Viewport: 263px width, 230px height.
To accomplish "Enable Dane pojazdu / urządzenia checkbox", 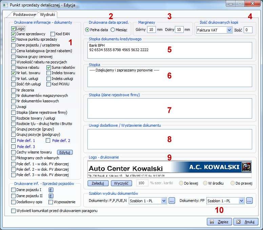I will tap(14, 45).
